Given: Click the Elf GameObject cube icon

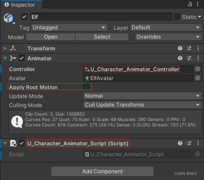Looking at the screenshot, I should [9, 18].
